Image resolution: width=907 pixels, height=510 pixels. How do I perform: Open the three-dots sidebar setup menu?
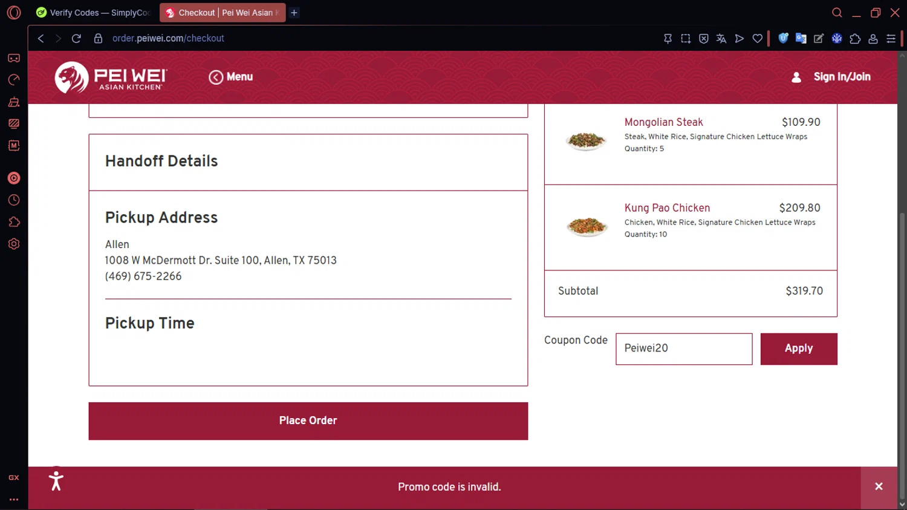[x=14, y=500]
